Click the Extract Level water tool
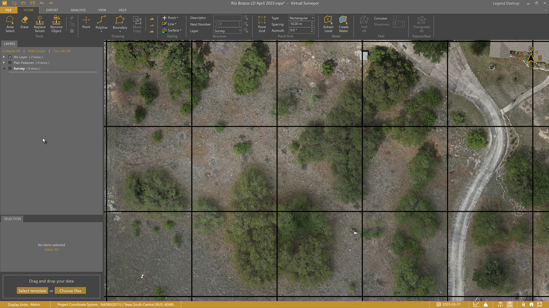Screen dimensions: 549x308 pos(328,24)
